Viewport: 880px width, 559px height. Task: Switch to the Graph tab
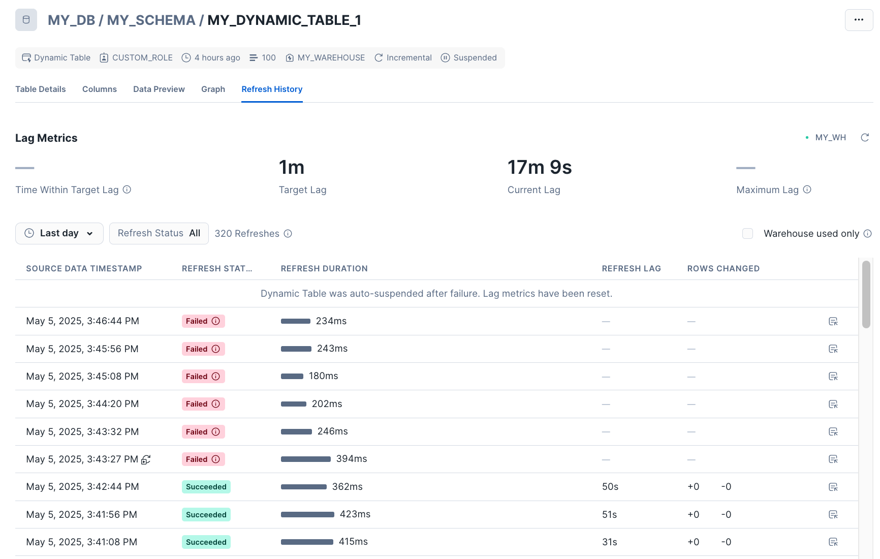tap(213, 89)
